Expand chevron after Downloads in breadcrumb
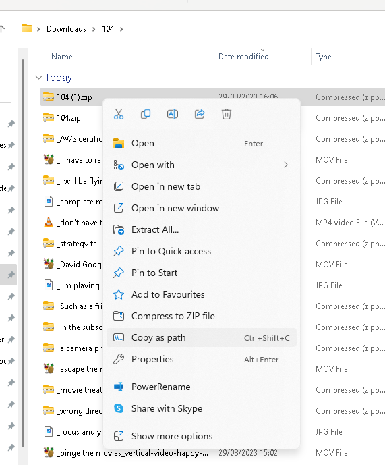Viewport: 385px width, 465px height. (x=94, y=29)
